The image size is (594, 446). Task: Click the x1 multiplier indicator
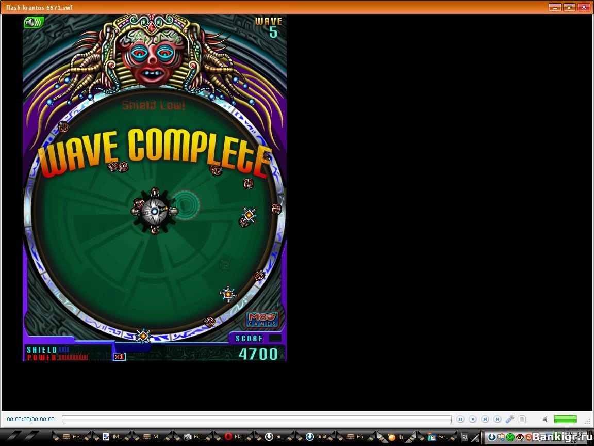(x=119, y=357)
